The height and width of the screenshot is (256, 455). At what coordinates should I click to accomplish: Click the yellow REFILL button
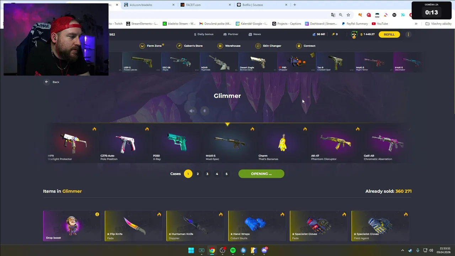pyautogui.click(x=389, y=34)
